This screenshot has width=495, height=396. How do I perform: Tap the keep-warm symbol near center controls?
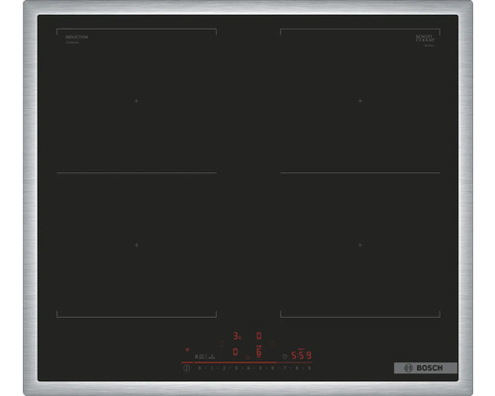tap(247, 357)
